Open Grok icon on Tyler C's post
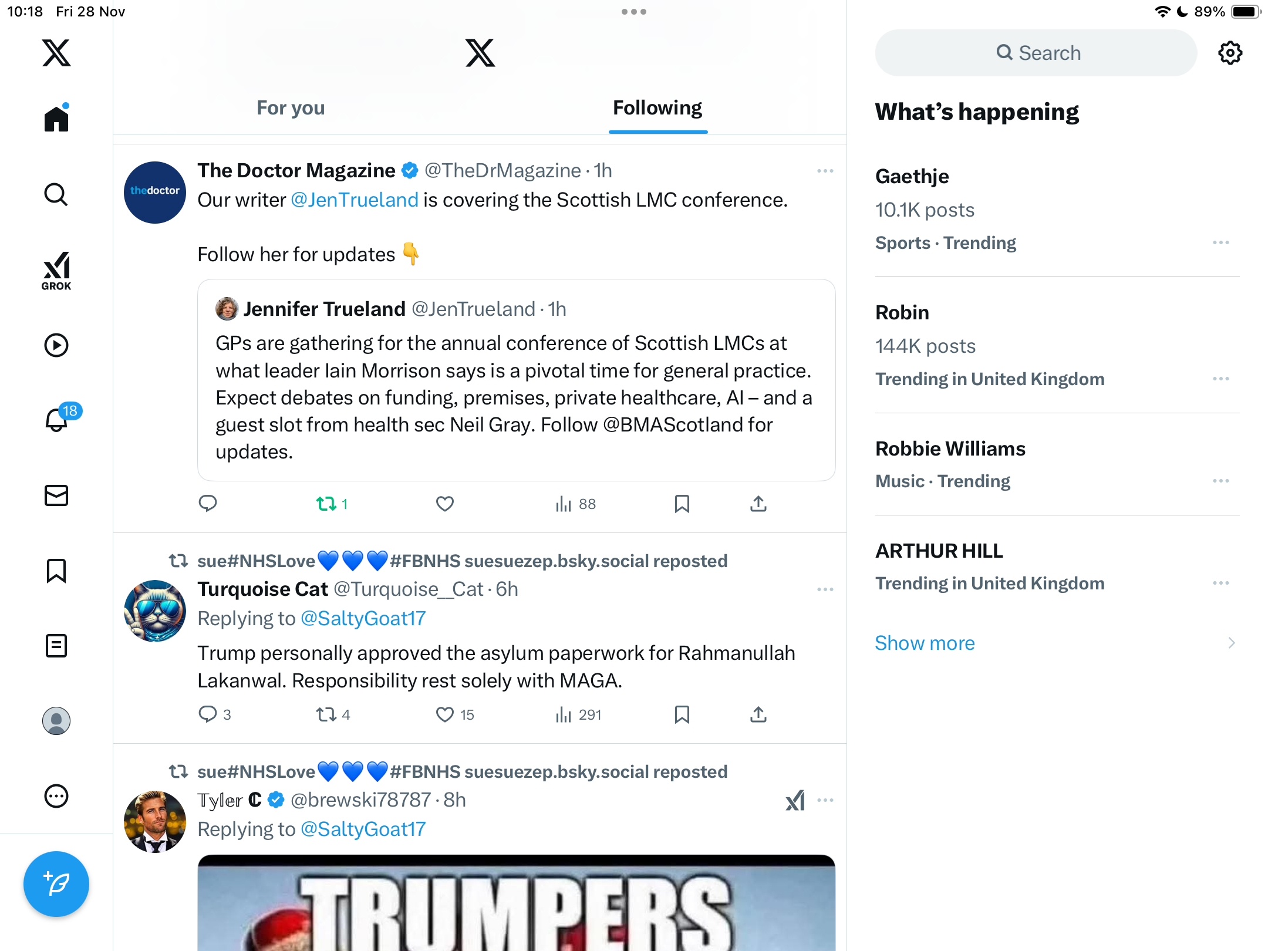The width and height of the screenshot is (1268, 951). click(x=795, y=800)
